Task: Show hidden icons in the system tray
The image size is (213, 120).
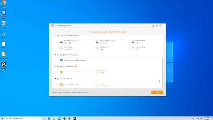Action: 193,119
